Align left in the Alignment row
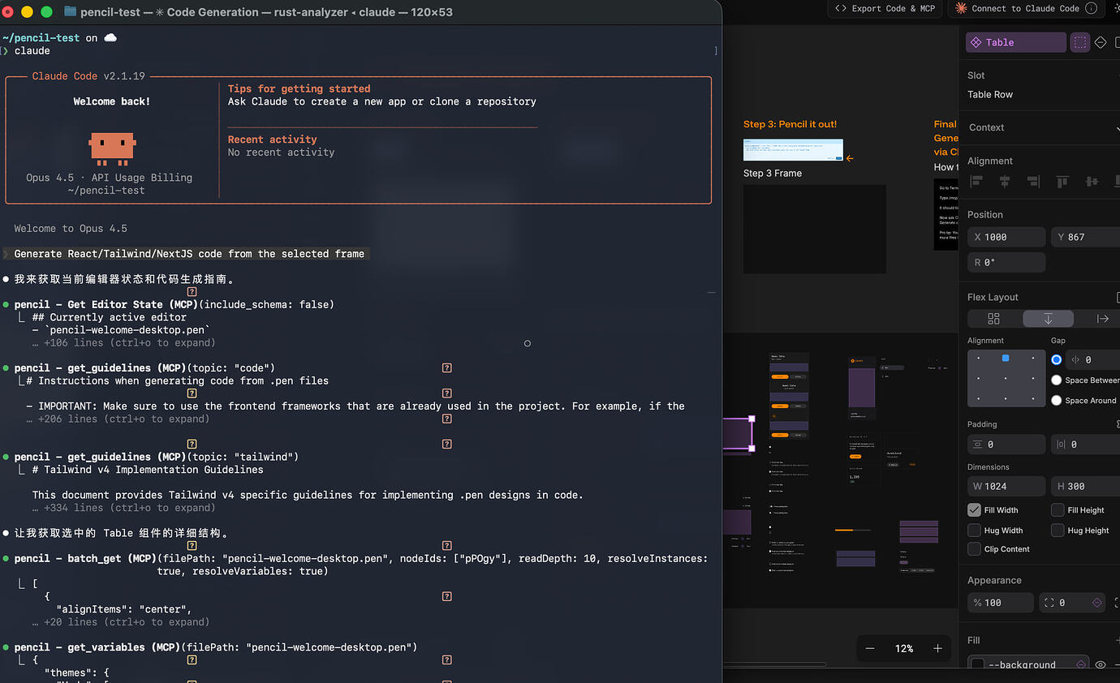The height and width of the screenshot is (683, 1120). point(977,182)
